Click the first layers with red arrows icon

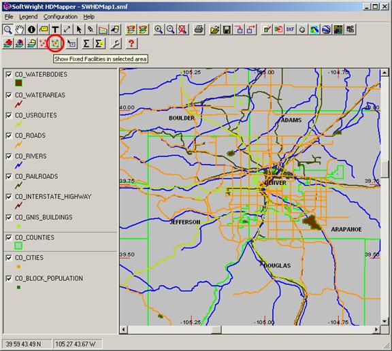click(131, 30)
